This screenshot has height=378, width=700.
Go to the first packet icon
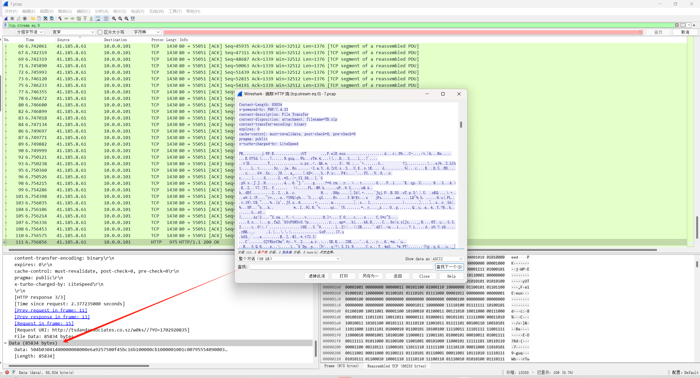tap(85, 19)
